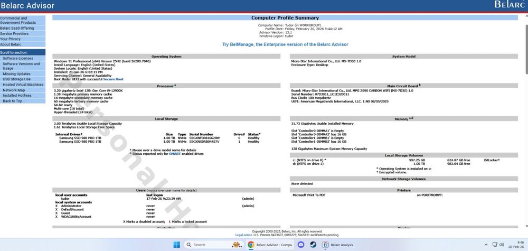
Task: Open Try BelManage Enterprise version link
Action: coord(285,44)
